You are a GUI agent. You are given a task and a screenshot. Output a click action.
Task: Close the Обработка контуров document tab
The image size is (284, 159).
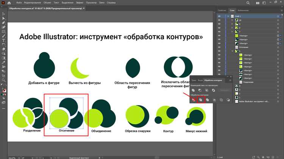coord(84,8)
